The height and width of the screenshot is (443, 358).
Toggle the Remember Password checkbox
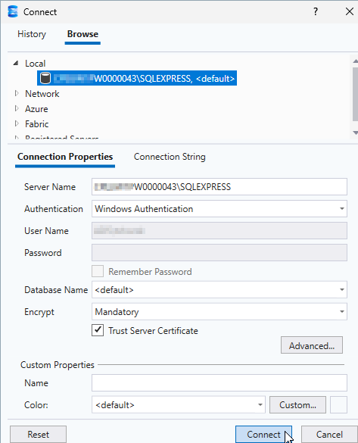[x=98, y=272]
